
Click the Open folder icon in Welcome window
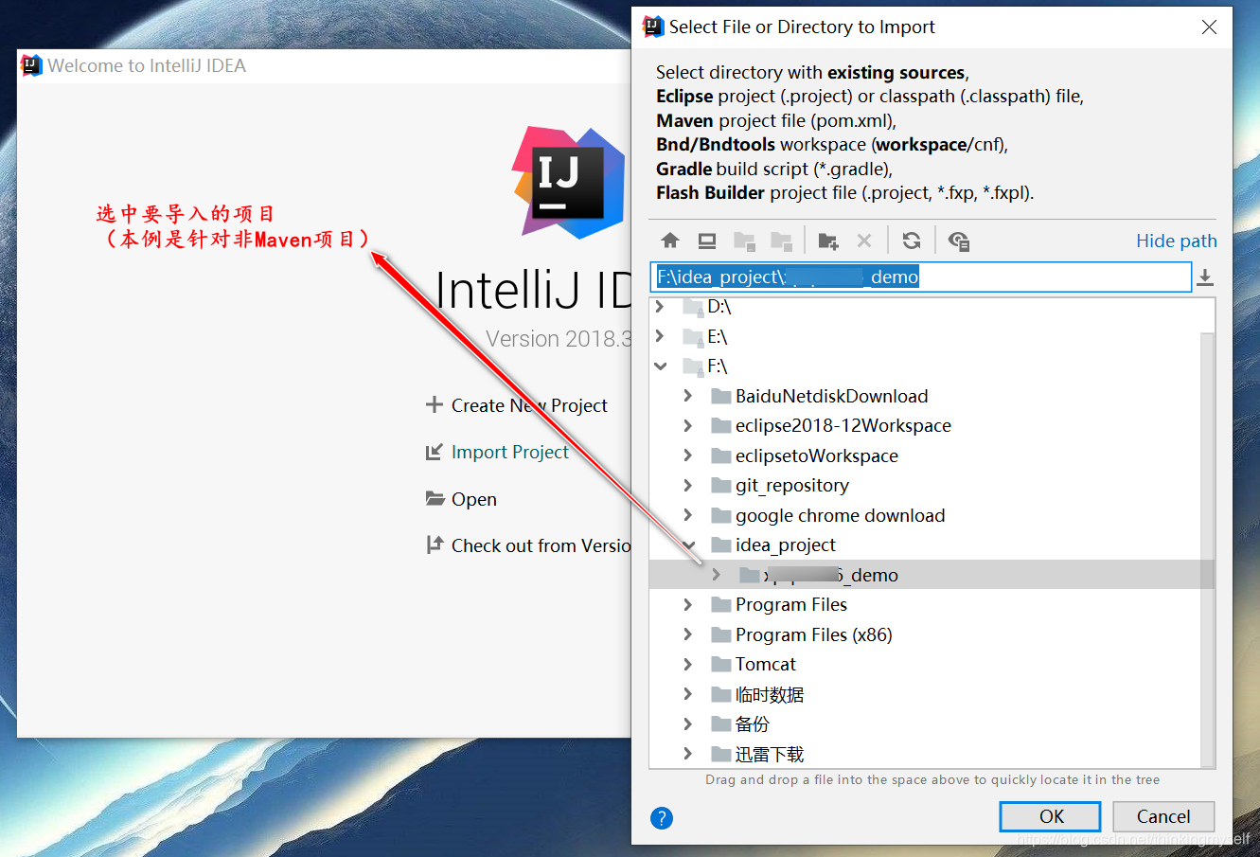(x=435, y=498)
